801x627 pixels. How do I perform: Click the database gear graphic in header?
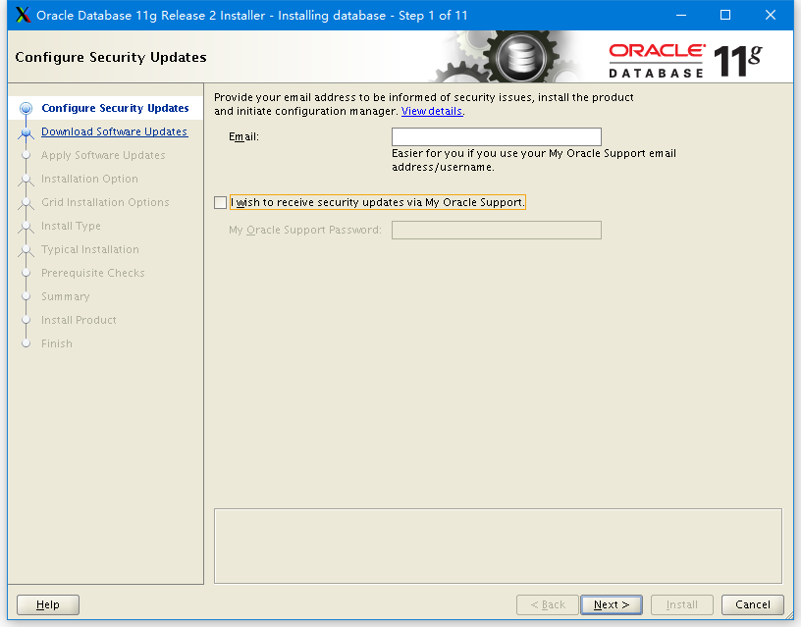pyautogui.click(x=520, y=57)
